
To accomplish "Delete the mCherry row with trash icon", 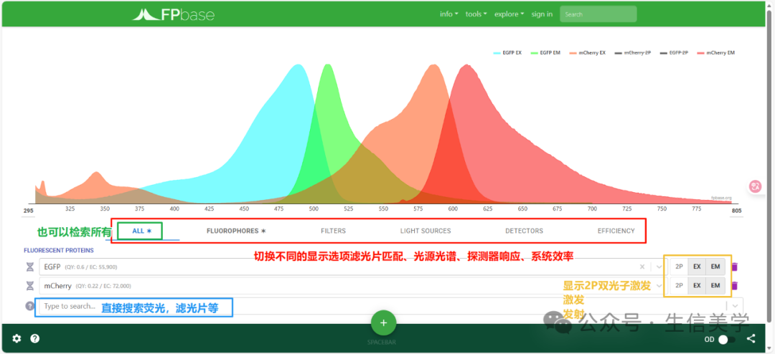I will point(735,285).
